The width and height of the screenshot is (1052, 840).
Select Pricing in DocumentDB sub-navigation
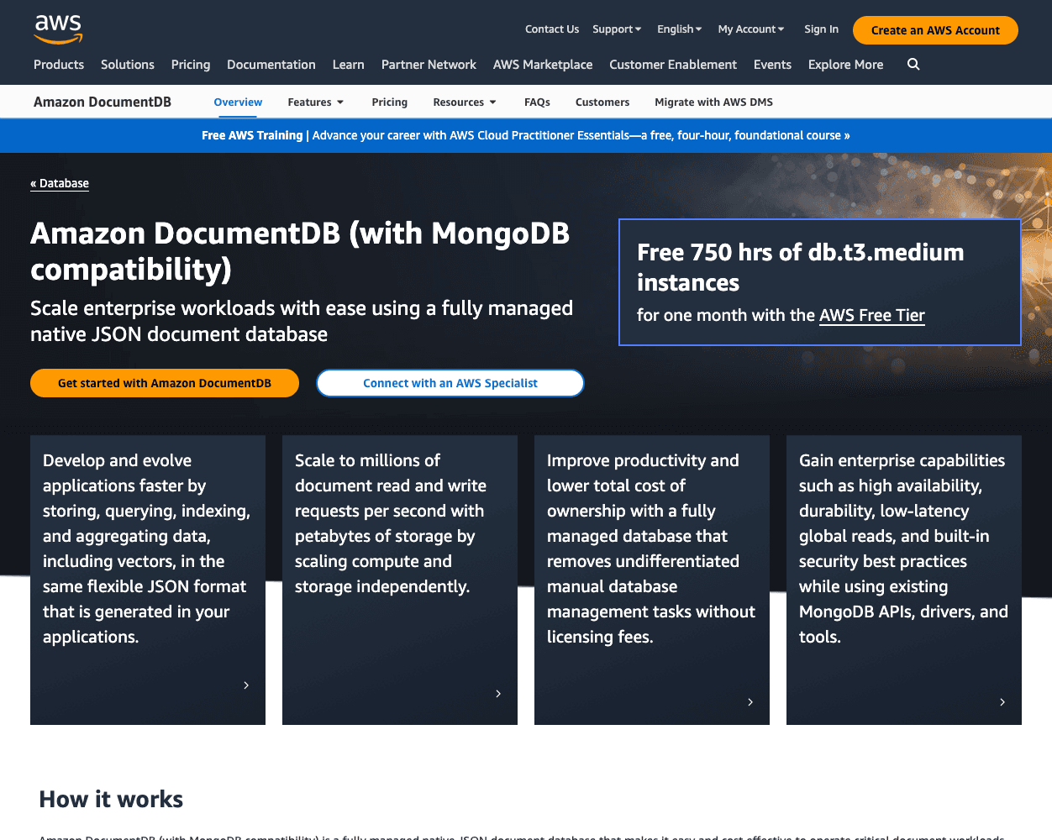(390, 102)
